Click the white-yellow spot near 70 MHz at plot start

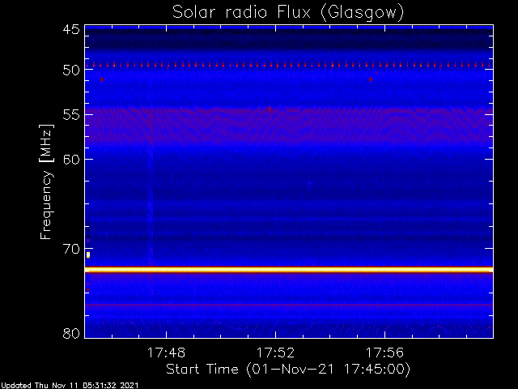pyautogui.click(x=88, y=254)
